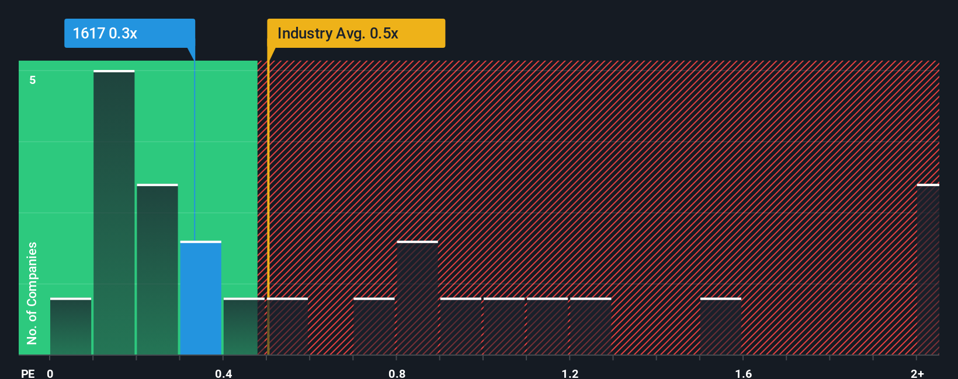This screenshot has height=379, width=958.
Task: Click the 0 axis label
Action: coord(50,373)
